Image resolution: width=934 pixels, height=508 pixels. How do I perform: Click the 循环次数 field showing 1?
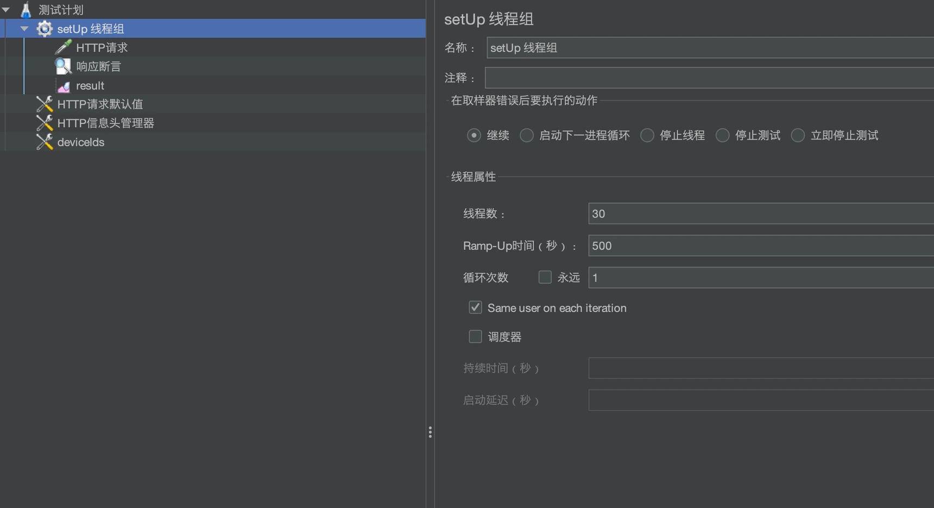pos(761,278)
